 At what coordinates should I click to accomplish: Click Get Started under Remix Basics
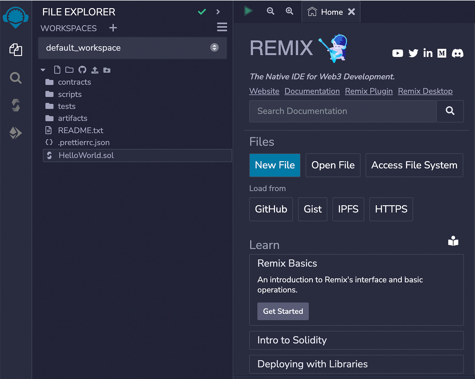pos(283,311)
